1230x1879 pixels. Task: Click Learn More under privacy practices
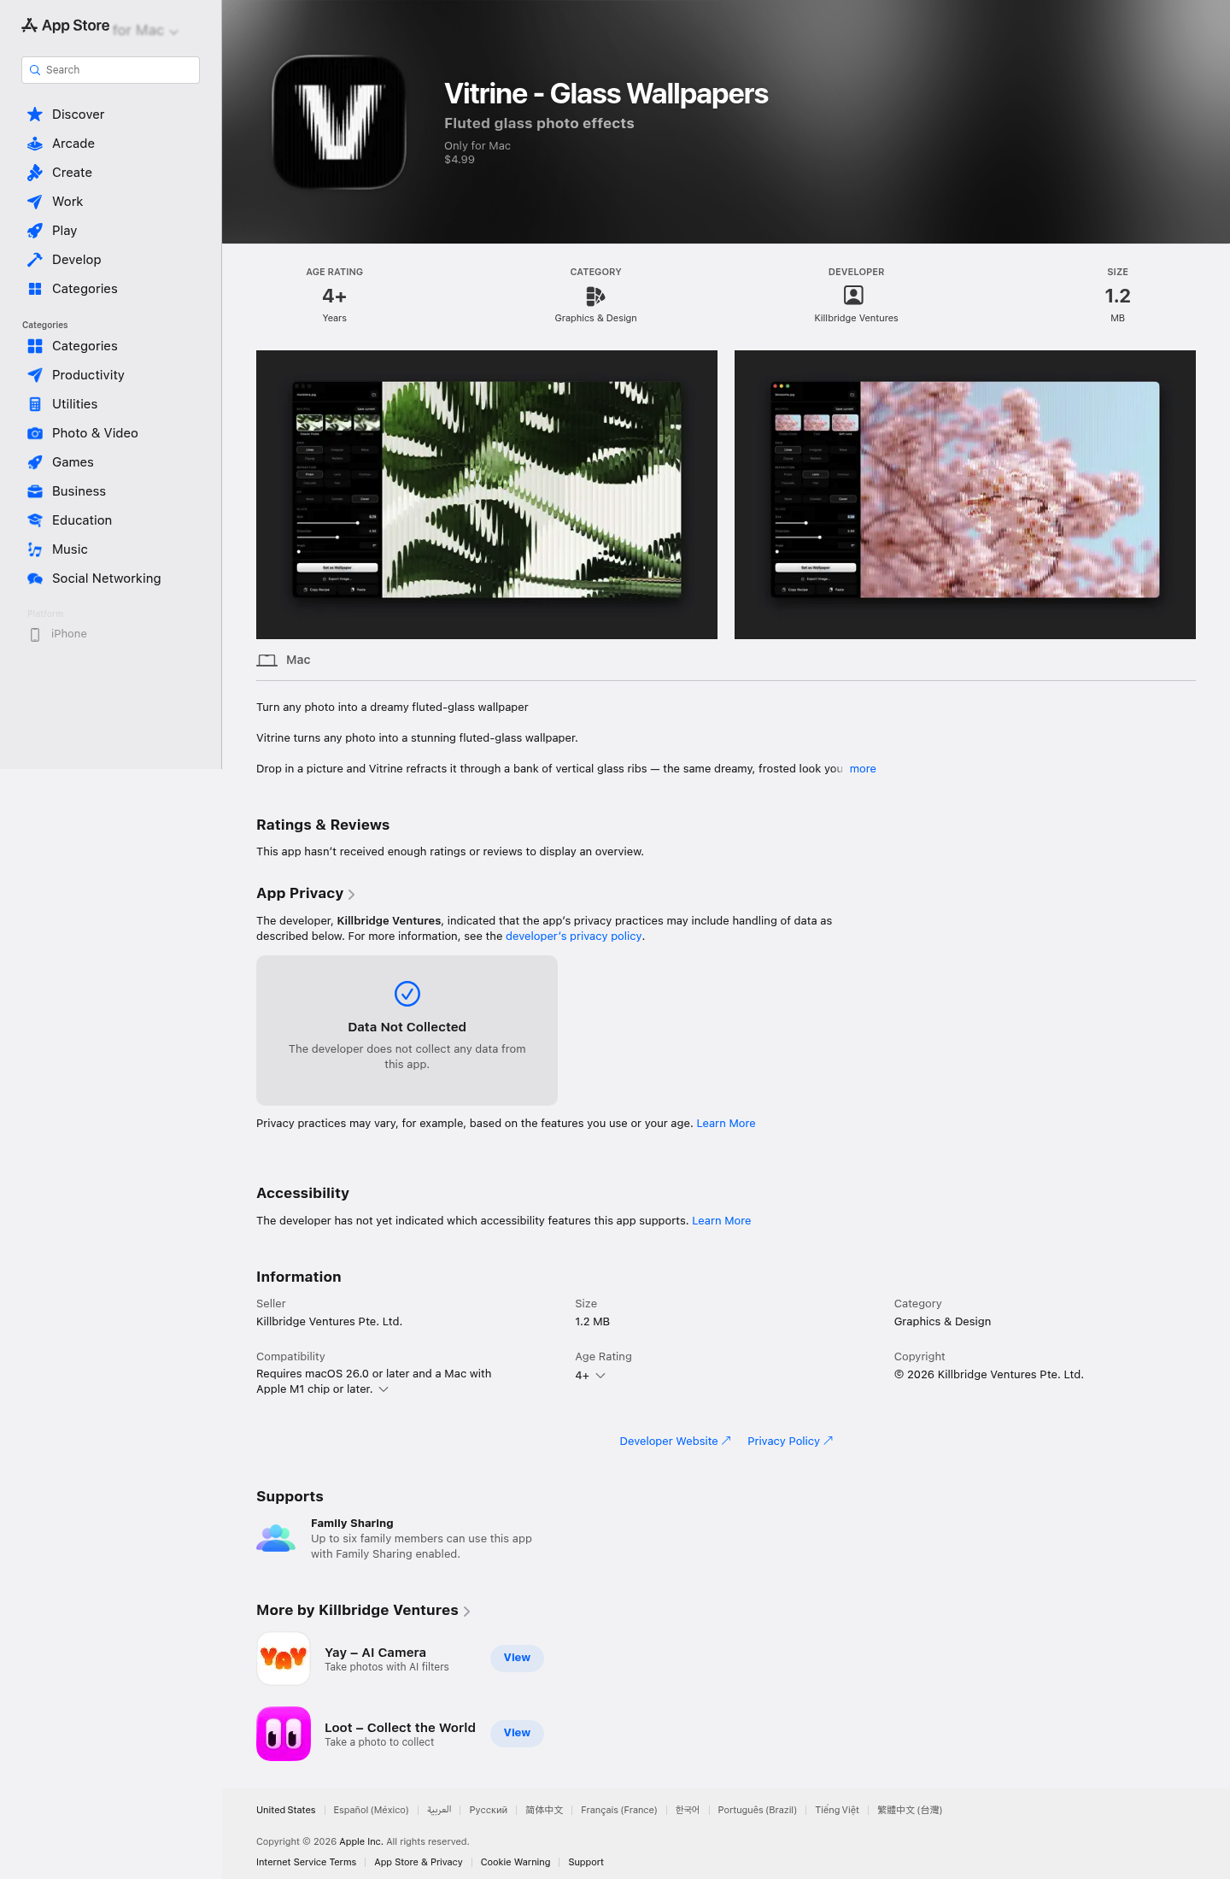[726, 1124]
